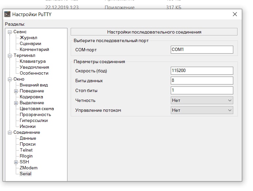Viewport: 253px width, 191px height.
Task: Select Уведомления section in tree
Action: tap(34, 67)
